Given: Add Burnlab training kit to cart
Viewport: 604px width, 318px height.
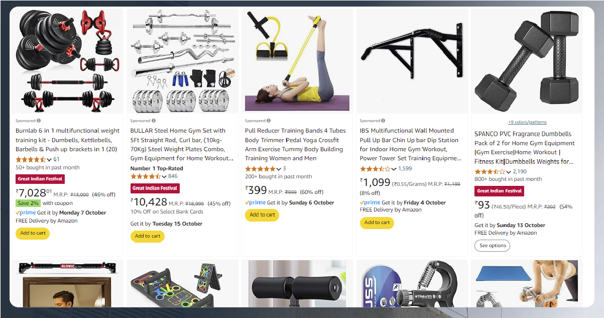Looking at the screenshot, I should [33, 233].
